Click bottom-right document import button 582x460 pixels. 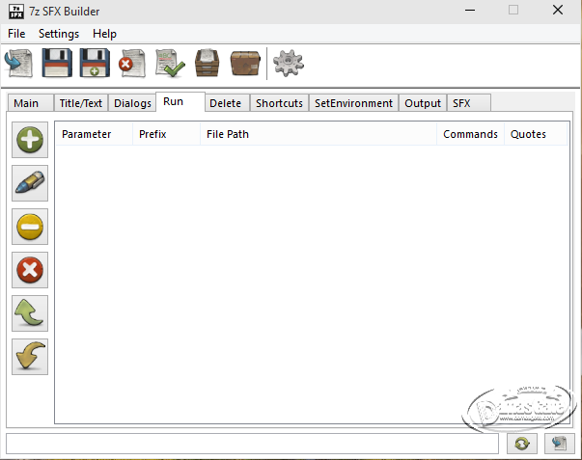coord(560,444)
